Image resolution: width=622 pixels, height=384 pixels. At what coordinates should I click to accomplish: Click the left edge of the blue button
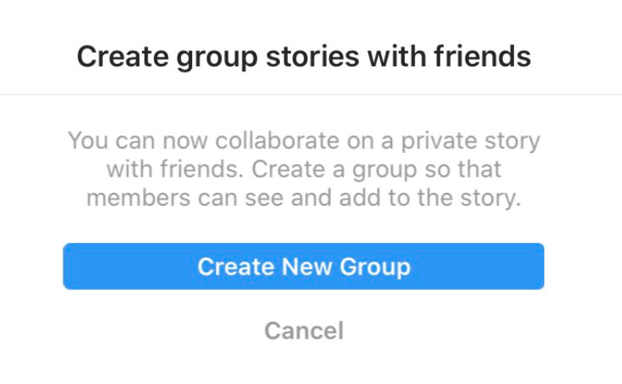66,267
